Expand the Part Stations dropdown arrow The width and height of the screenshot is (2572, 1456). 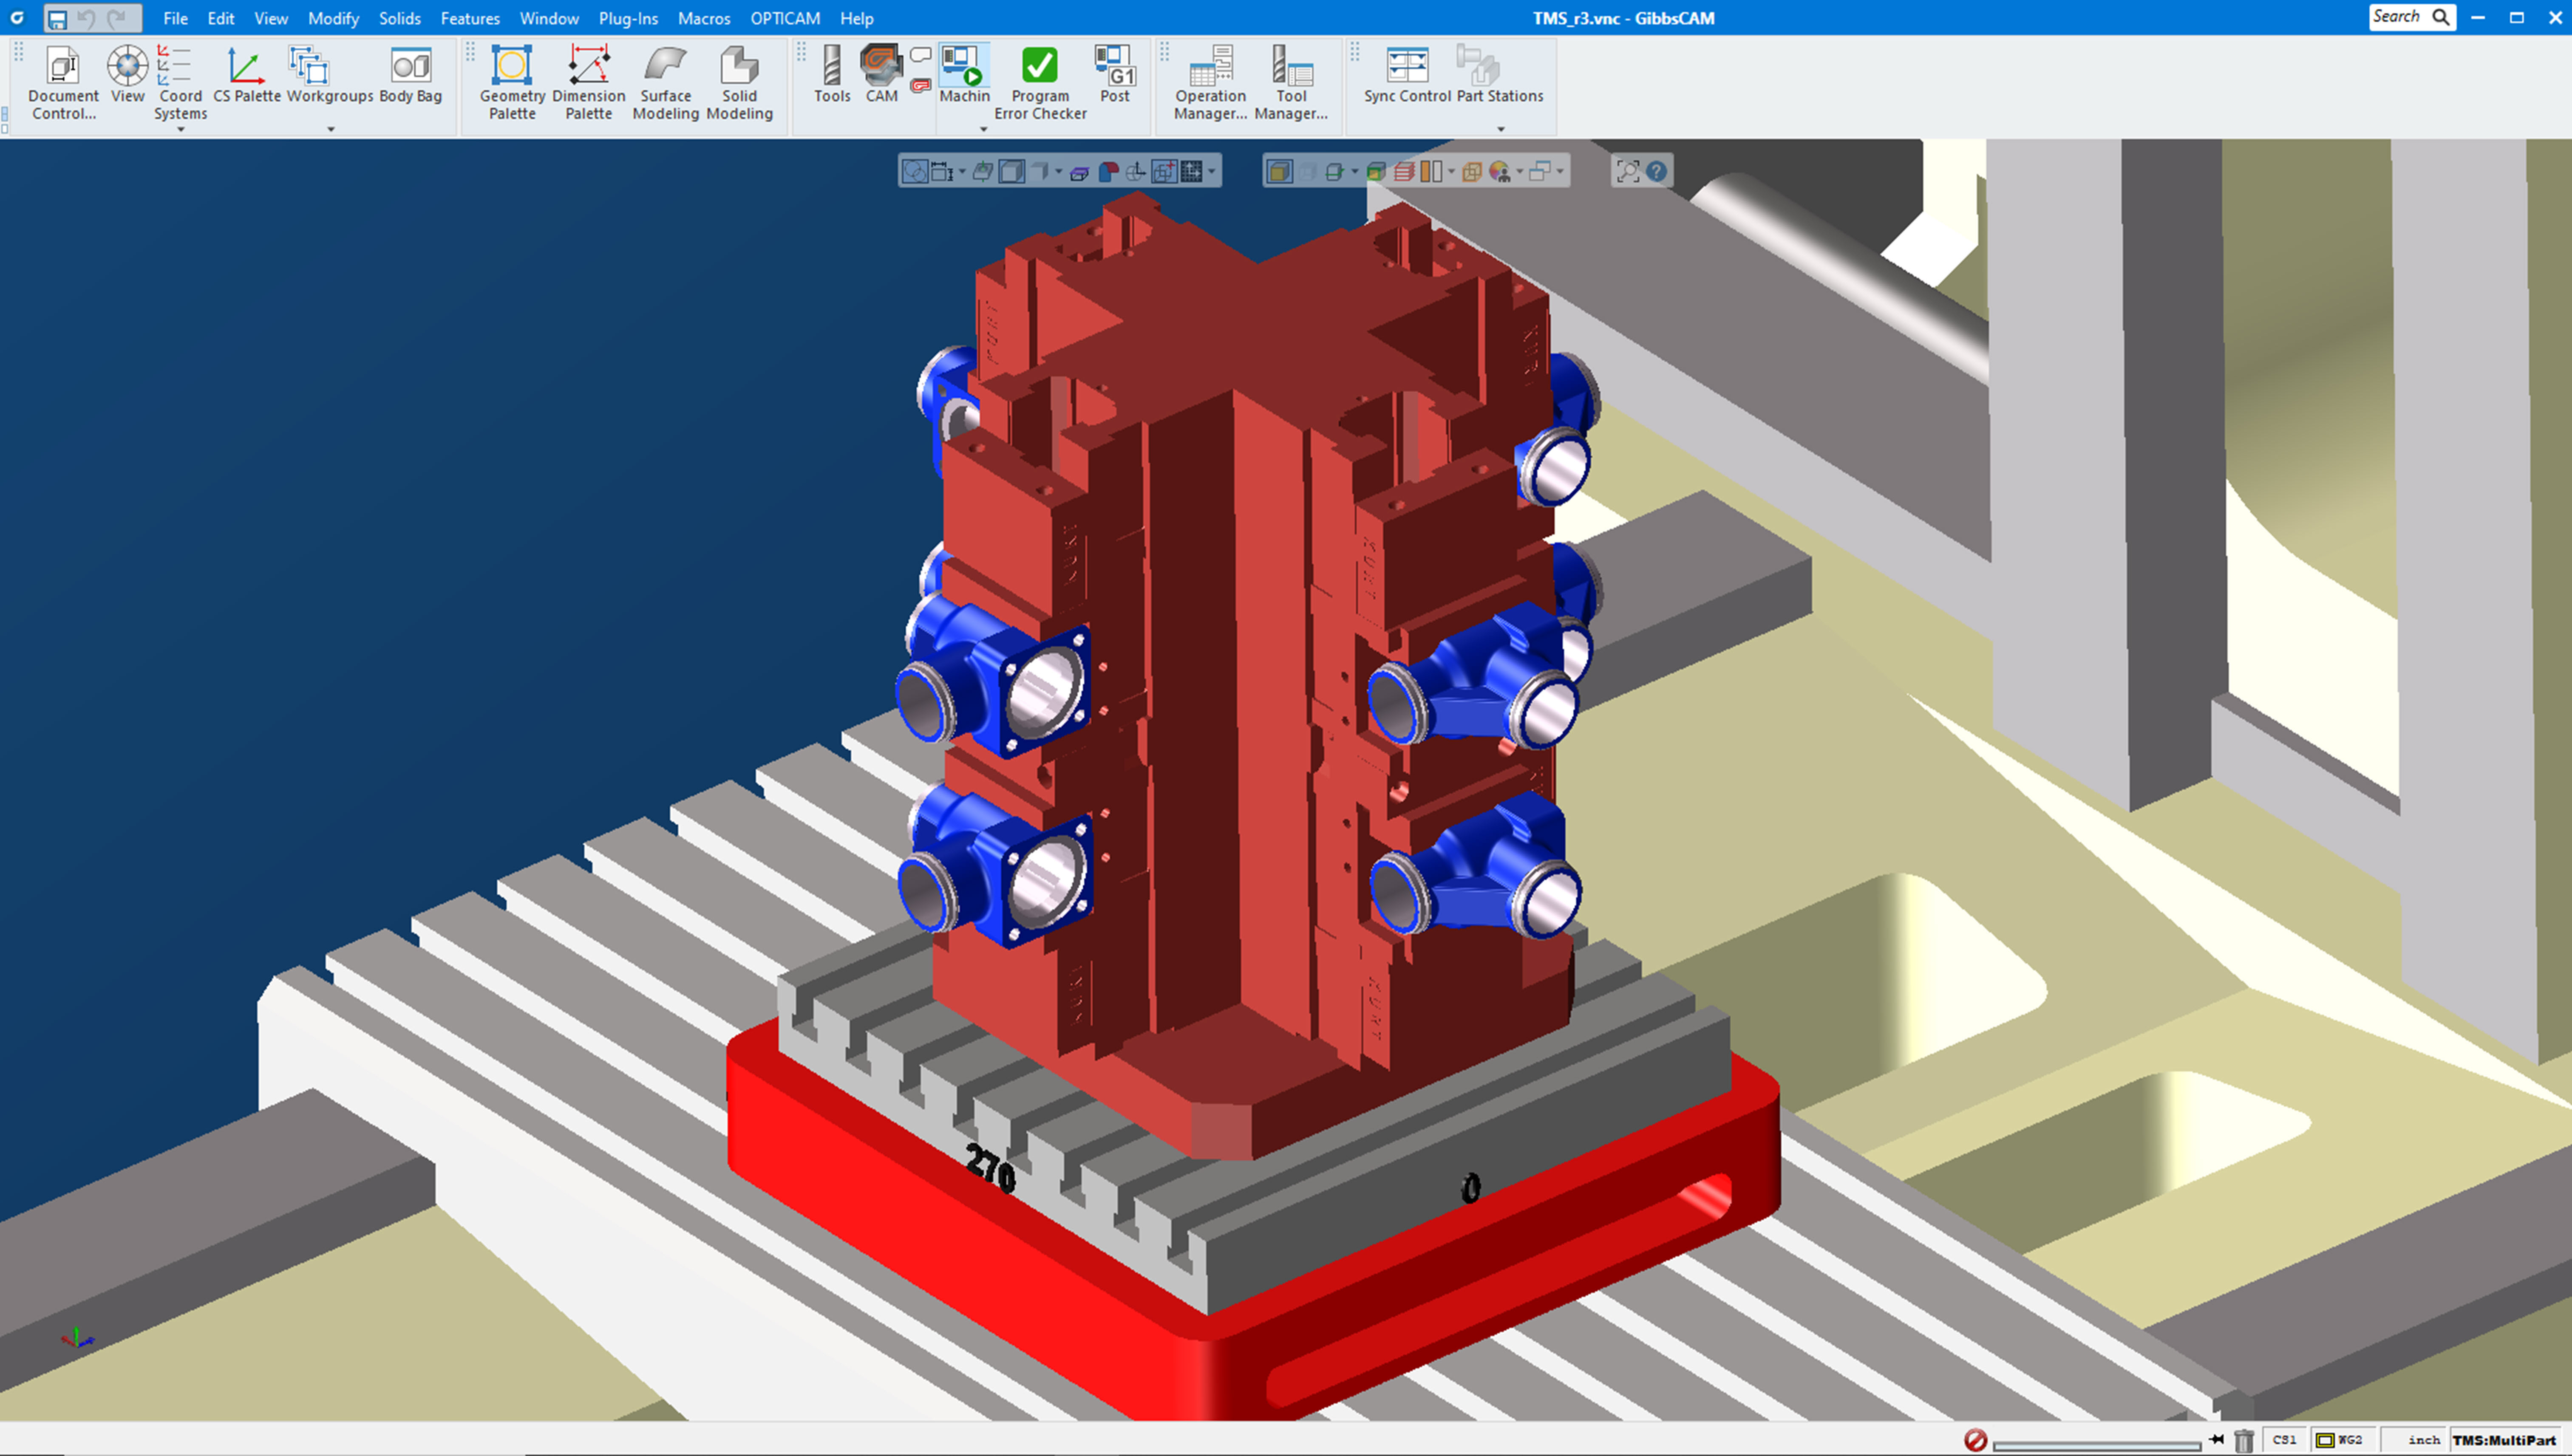[1500, 129]
